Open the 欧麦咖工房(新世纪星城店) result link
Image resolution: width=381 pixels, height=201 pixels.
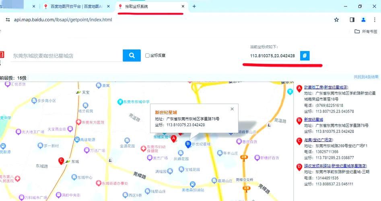coord(326,87)
